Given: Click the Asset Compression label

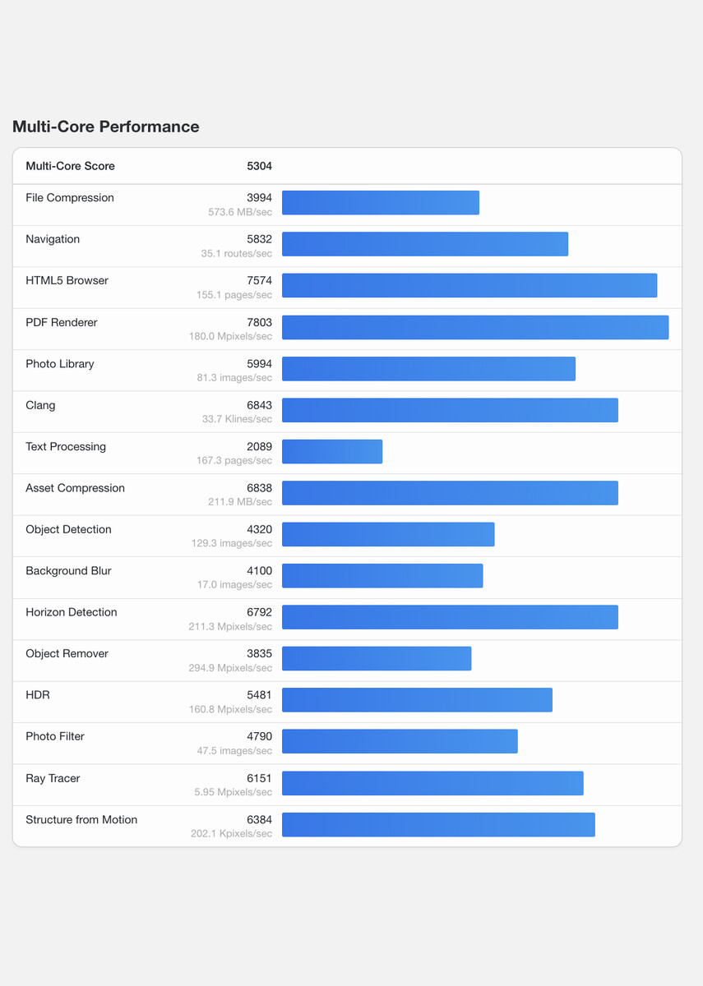Looking at the screenshot, I should (x=75, y=488).
